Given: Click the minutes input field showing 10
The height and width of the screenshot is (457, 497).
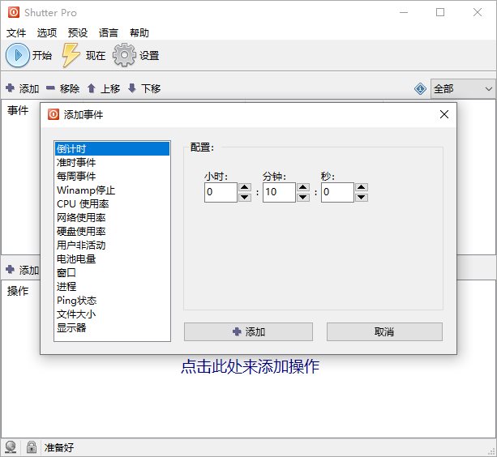Looking at the screenshot, I should click(278, 192).
